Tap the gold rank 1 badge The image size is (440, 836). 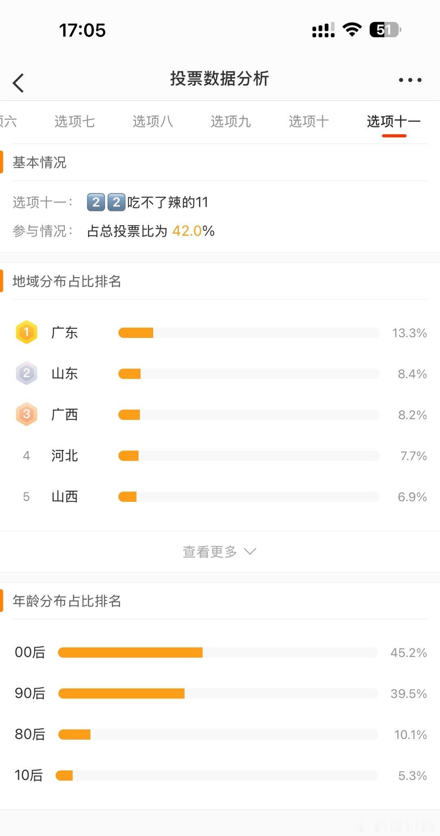26,332
